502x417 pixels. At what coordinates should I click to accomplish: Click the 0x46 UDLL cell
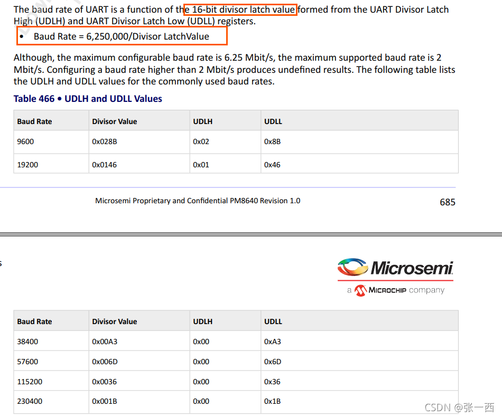359,165
